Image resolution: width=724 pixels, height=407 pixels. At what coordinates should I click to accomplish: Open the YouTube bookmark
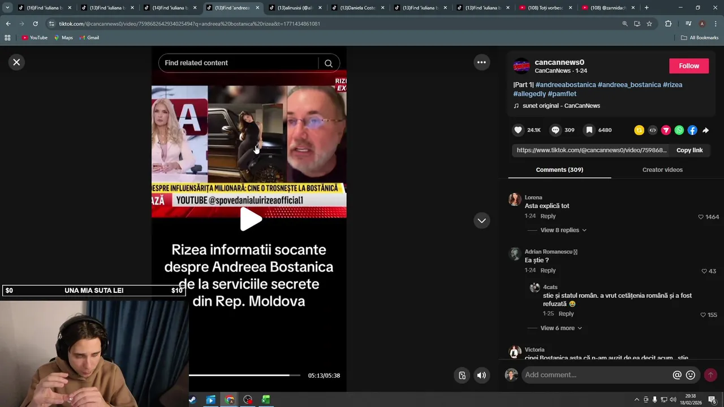tap(35, 38)
